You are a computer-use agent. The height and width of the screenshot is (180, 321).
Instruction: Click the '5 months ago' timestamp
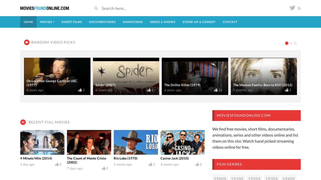[x=243, y=90]
